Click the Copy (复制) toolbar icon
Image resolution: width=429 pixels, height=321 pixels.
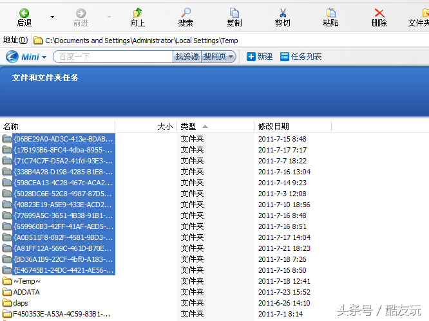(234, 13)
